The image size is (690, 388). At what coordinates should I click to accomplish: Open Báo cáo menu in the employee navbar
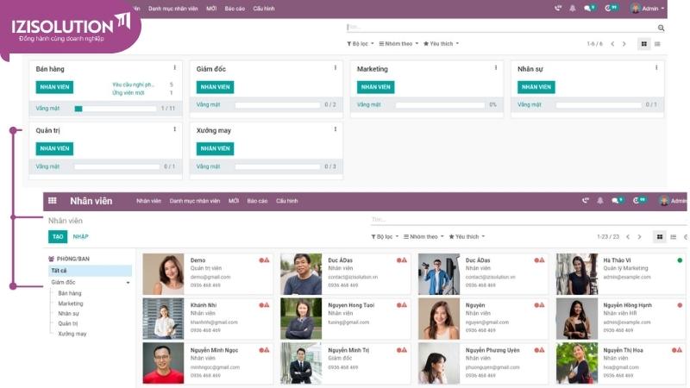pos(257,201)
